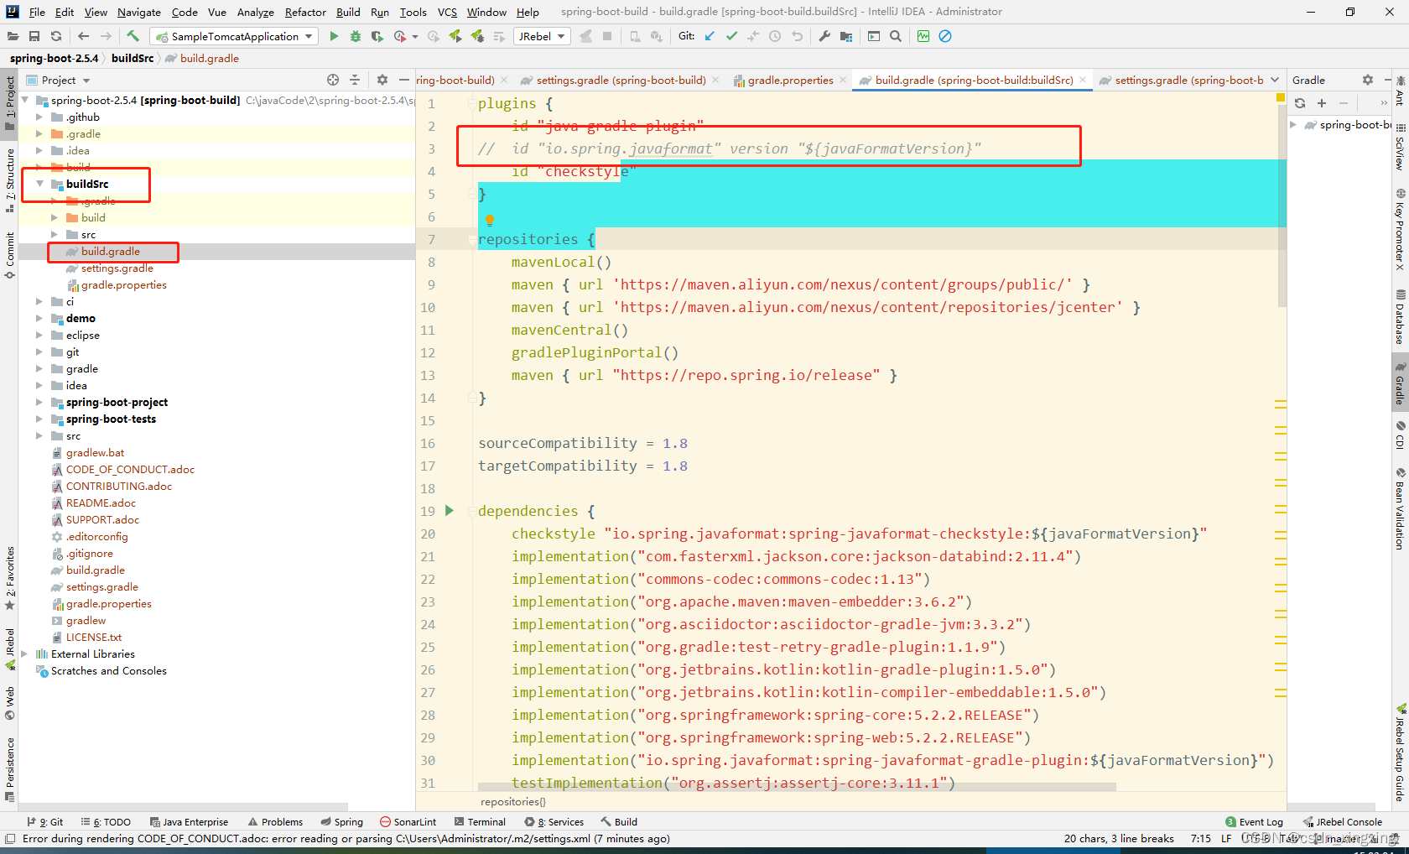Hide the Project panel using minus icon
The width and height of the screenshot is (1409, 854).
coord(404,80)
